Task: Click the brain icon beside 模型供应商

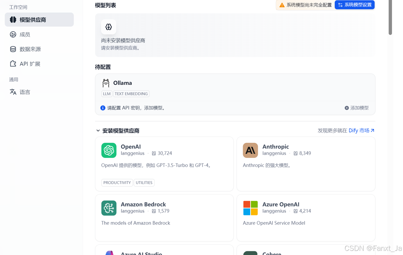Action: point(13,20)
